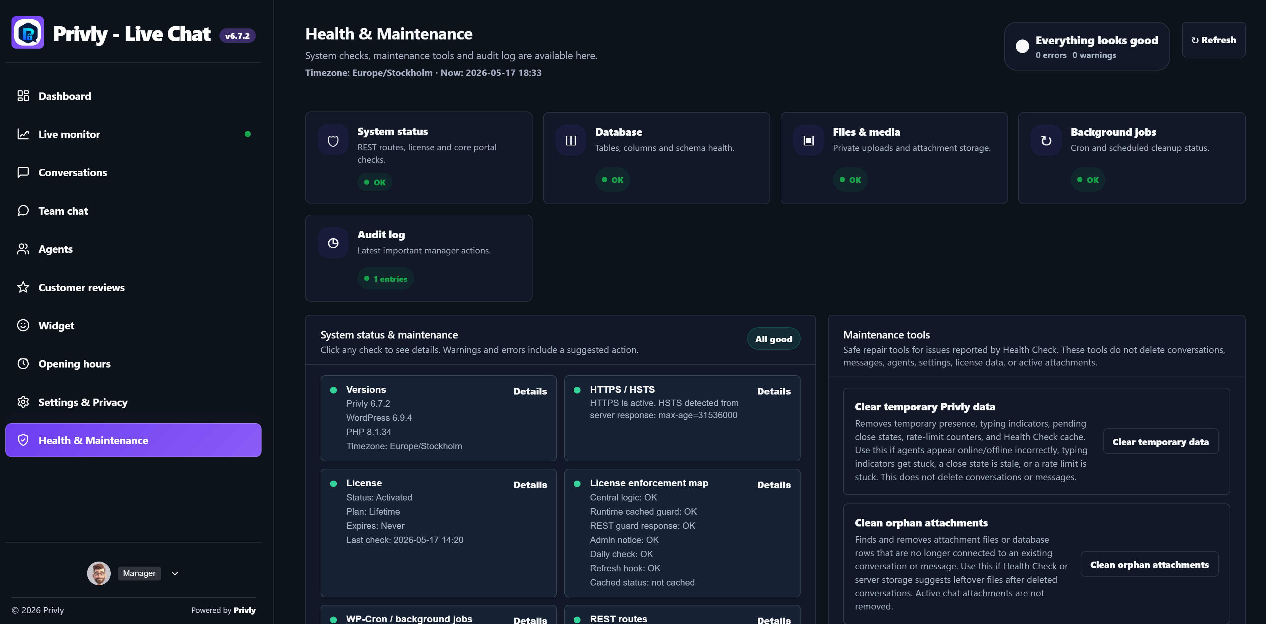The height and width of the screenshot is (624, 1266).
Task: Open Conversations in the sidebar
Action: tap(133, 172)
